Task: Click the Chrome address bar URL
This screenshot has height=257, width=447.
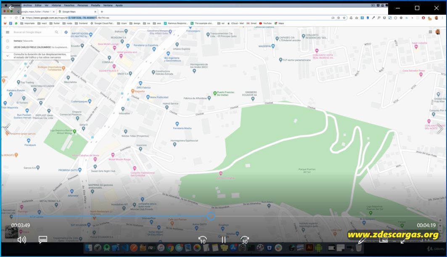Action: pyautogui.click(x=67, y=18)
